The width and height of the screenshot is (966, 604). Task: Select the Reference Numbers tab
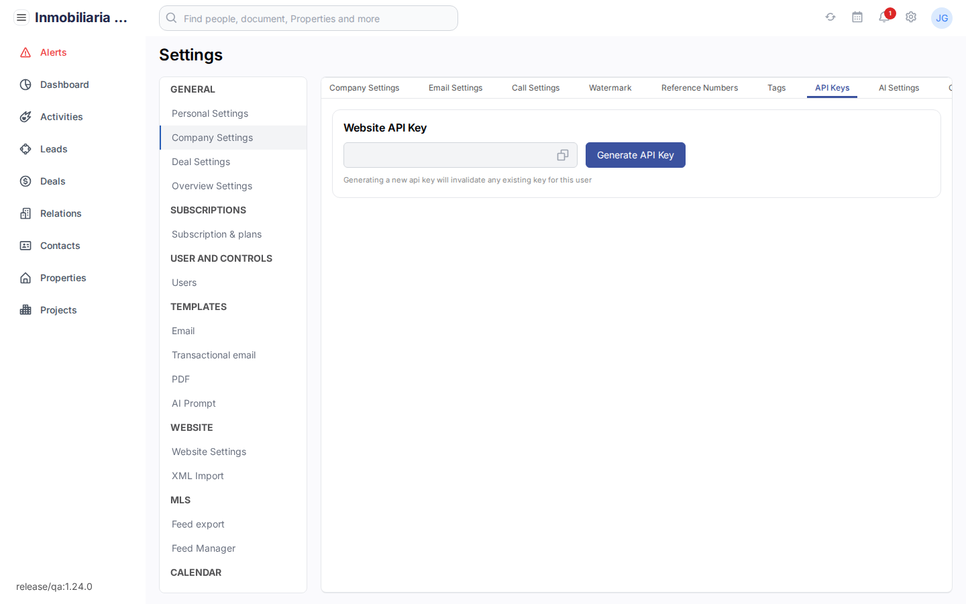click(x=700, y=87)
